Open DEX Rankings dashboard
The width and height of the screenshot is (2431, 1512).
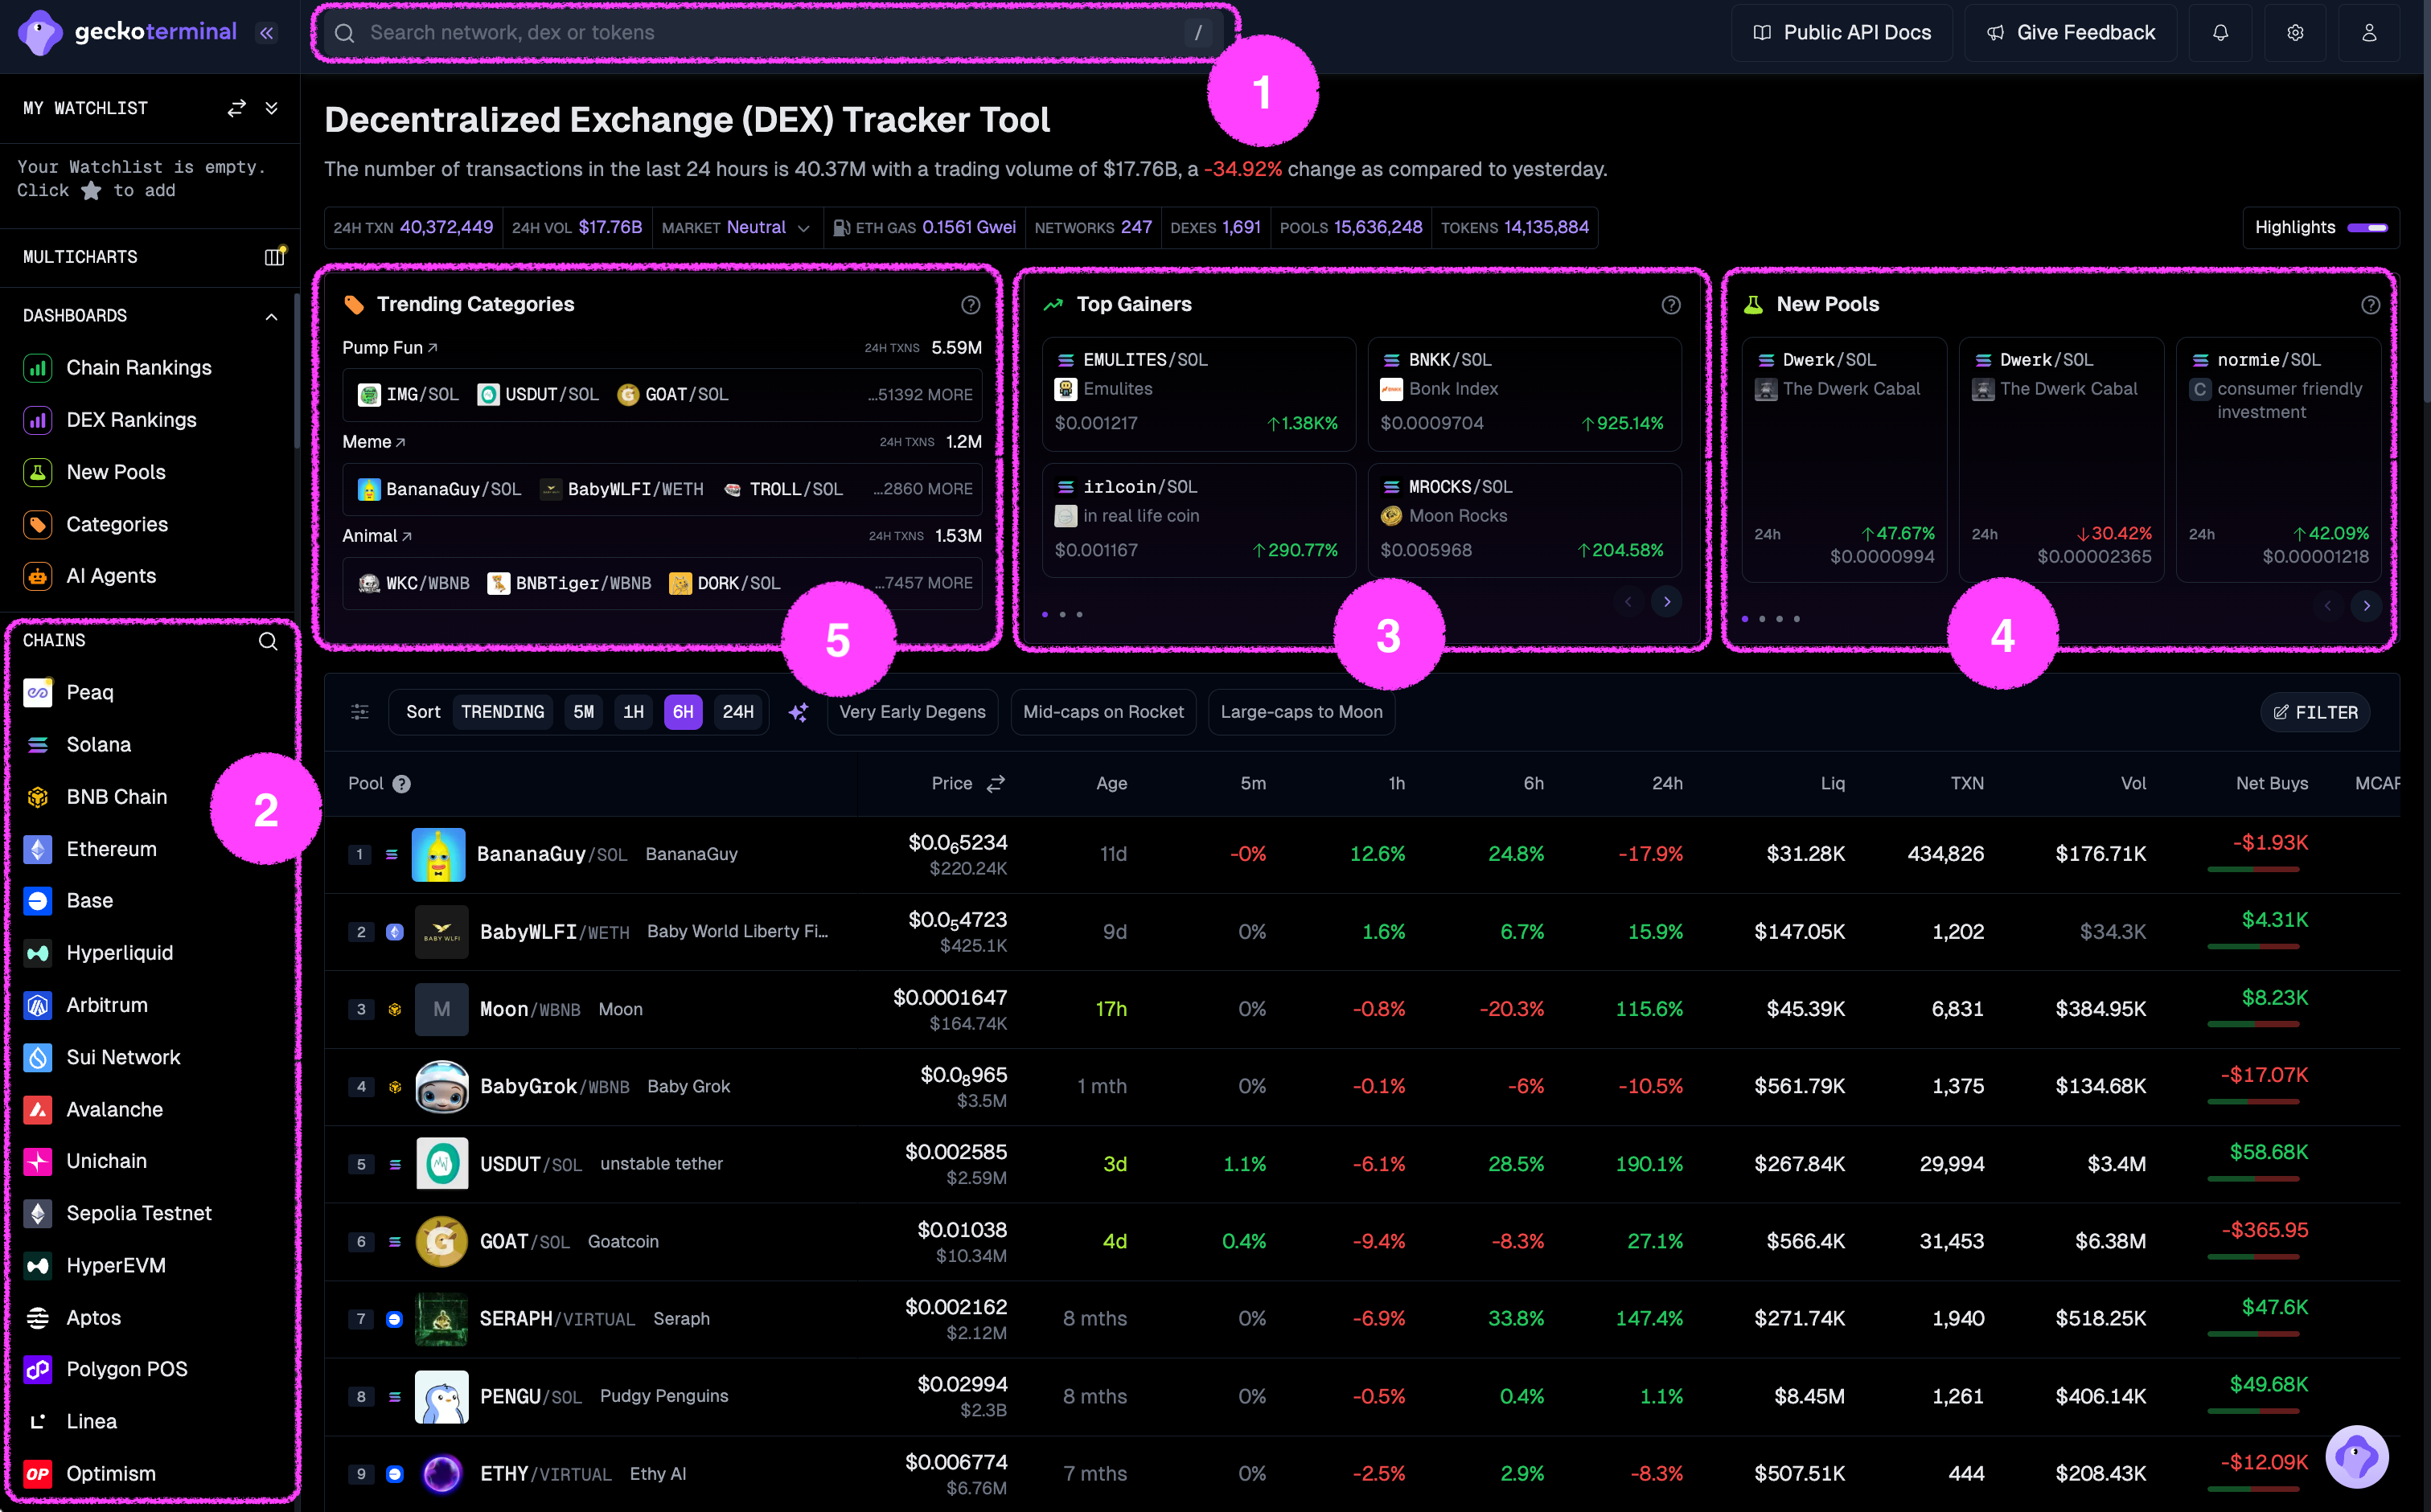tap(110, 420)
